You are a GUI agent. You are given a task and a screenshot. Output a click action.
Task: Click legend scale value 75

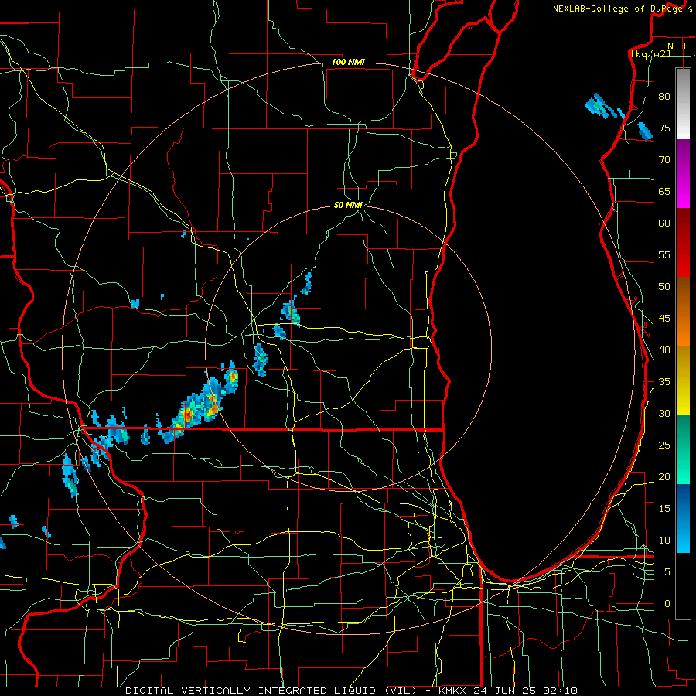pos(664,128)
